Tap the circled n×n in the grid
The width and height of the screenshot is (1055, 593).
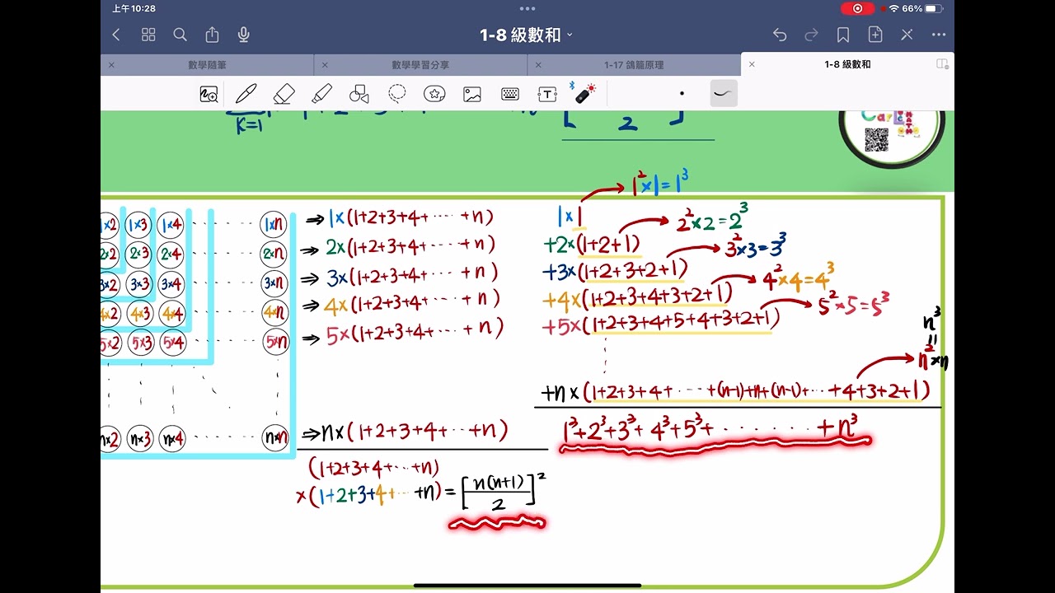275,438
